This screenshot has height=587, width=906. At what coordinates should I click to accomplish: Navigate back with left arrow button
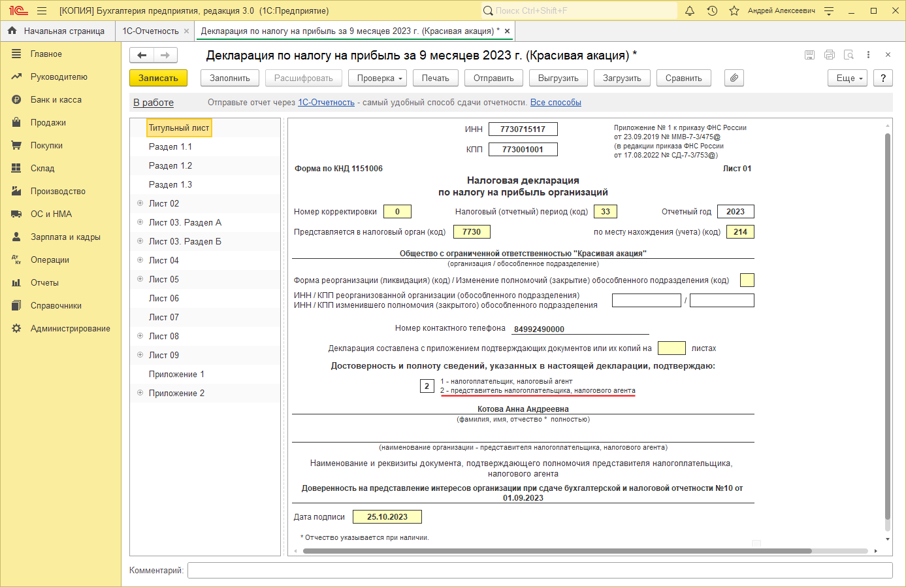click(x=142, y=55)
